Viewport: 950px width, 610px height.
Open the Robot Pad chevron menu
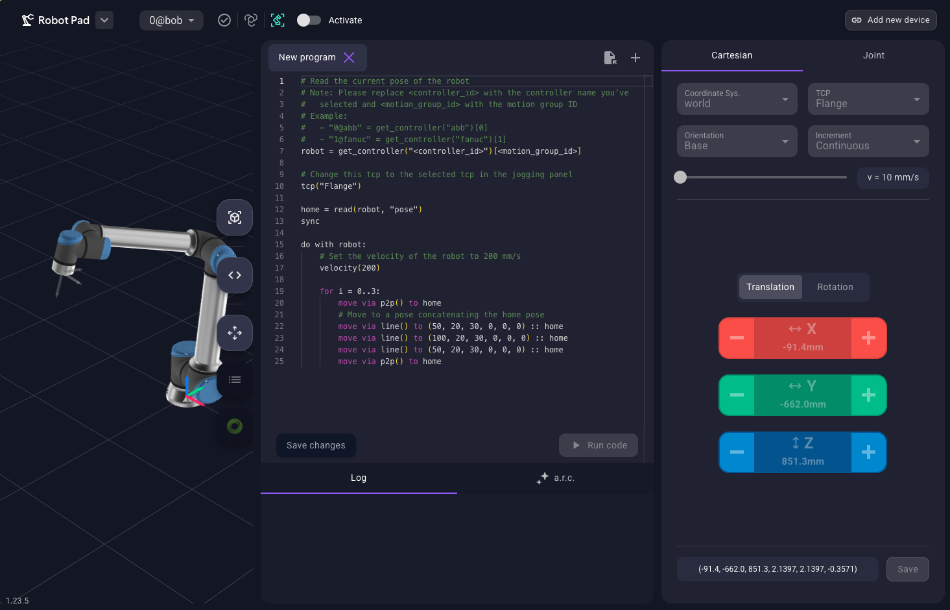coord(104,20)
